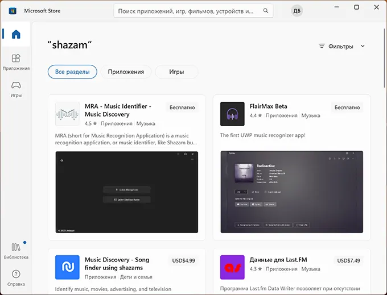
Task: Click the Last.FM 4,3 star rating
Action: (x=256, y=269)
